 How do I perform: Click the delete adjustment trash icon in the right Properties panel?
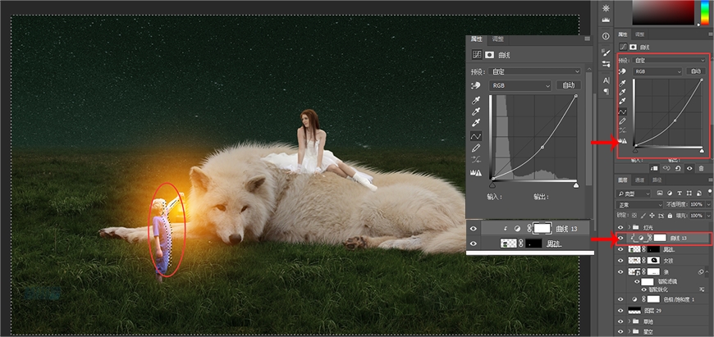(x=700, y=168)
